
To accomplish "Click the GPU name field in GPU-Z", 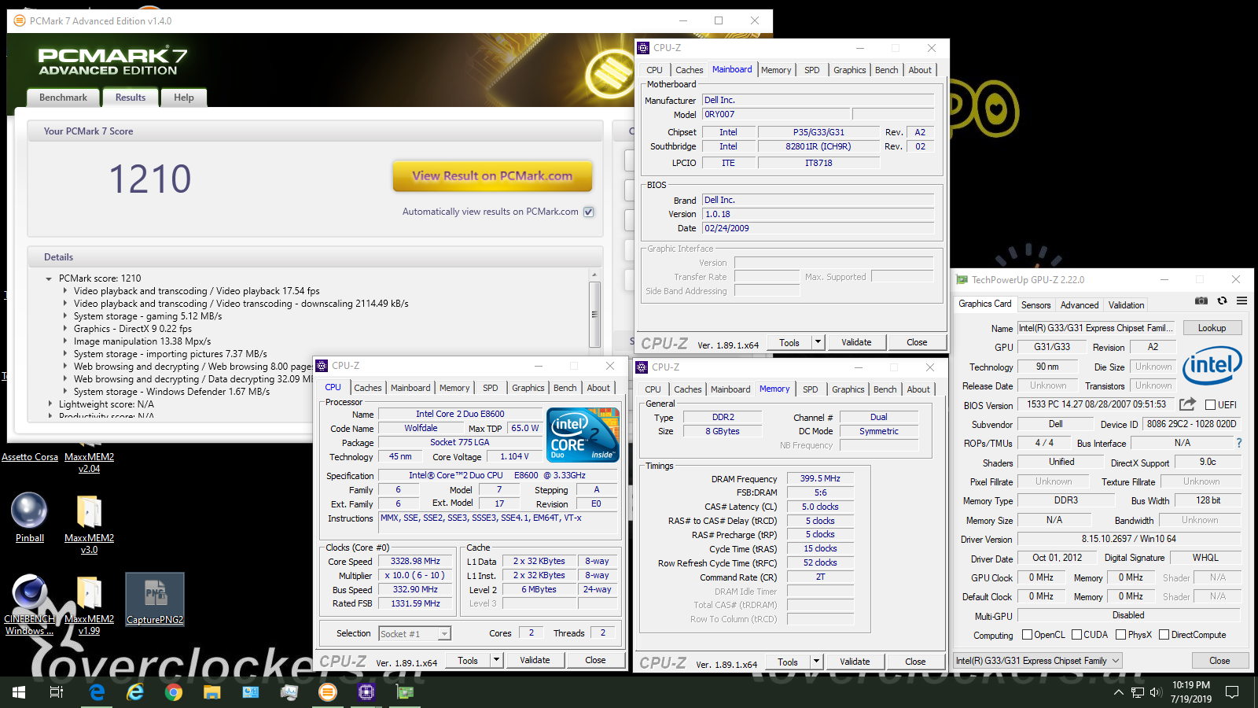I will [1097, 328].
